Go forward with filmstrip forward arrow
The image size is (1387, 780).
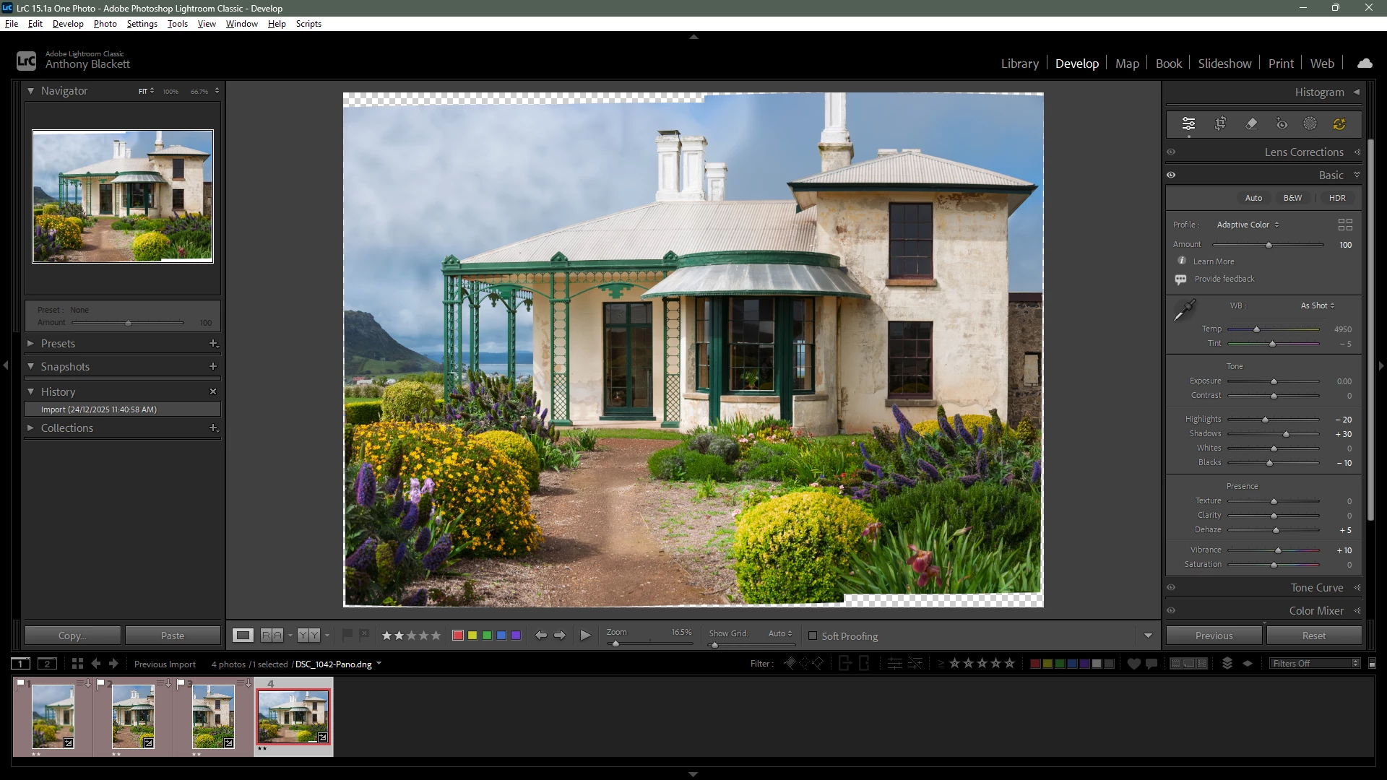(x=113, y=664)
